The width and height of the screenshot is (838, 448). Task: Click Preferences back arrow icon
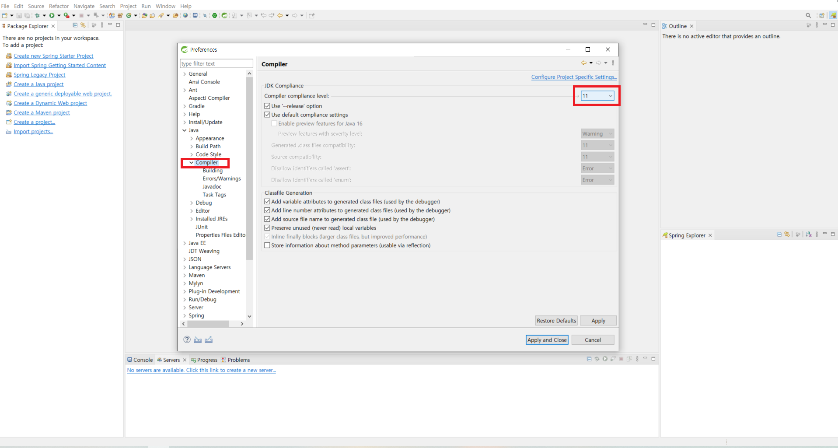point(583,63)
